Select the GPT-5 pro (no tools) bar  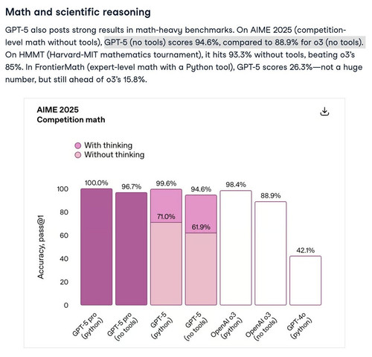pyautogui.click(x=131, y=249)
